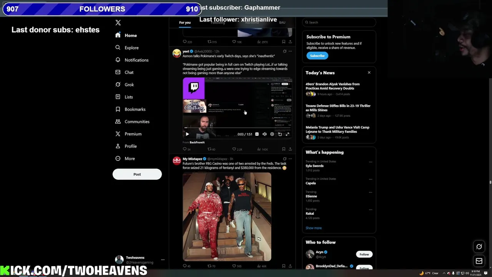The width and height of the screenshot is (492, 277).
Task: Open options for Syla Swords trend
Action: [371, 162]
